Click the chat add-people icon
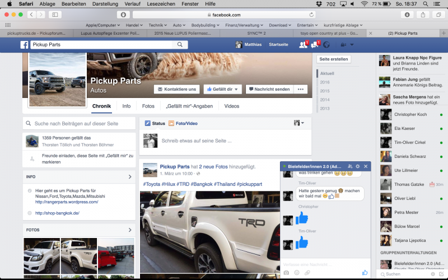448x280 pixels. (350, 166)
